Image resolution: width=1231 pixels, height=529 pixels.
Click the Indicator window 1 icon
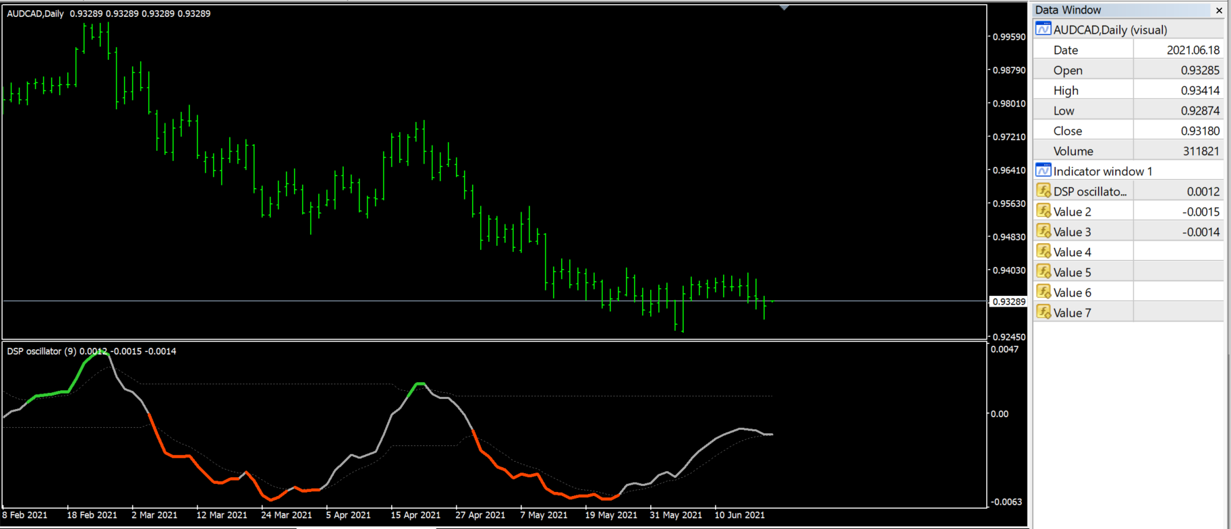click(x=1043, y=170)
